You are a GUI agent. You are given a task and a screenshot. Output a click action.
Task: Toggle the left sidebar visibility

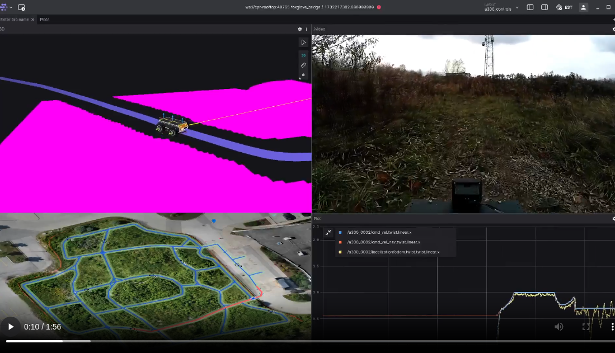530,7
